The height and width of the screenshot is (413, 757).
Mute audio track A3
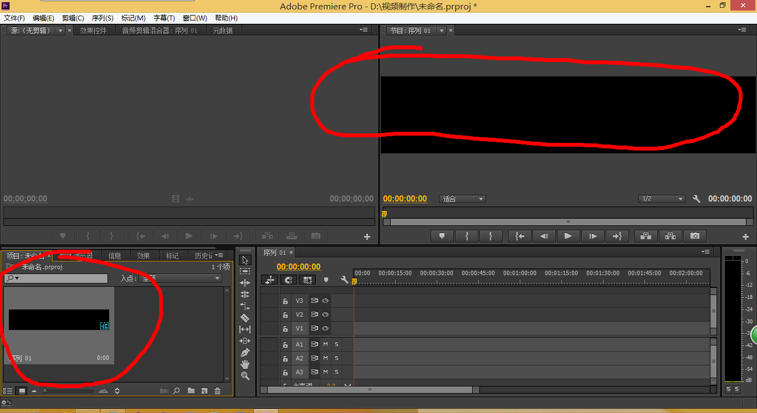click(x=325, y=372)
